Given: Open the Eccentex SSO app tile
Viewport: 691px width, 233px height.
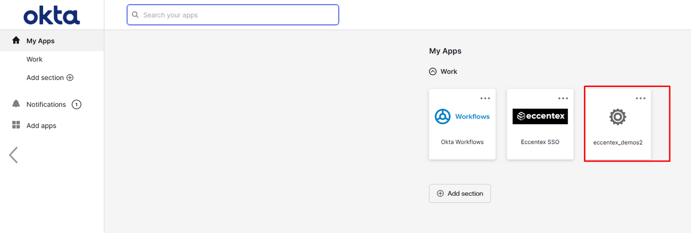Looking at the screenshot, I should coord(540,124).
